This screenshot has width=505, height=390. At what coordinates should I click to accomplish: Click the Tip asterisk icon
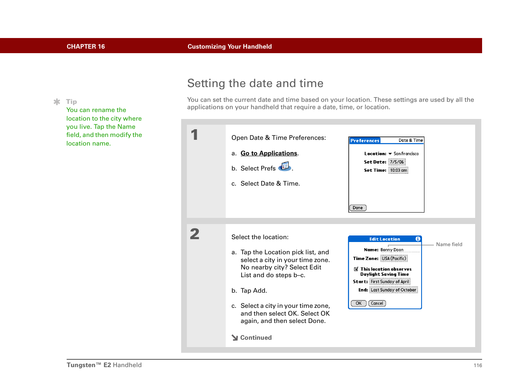57,102
